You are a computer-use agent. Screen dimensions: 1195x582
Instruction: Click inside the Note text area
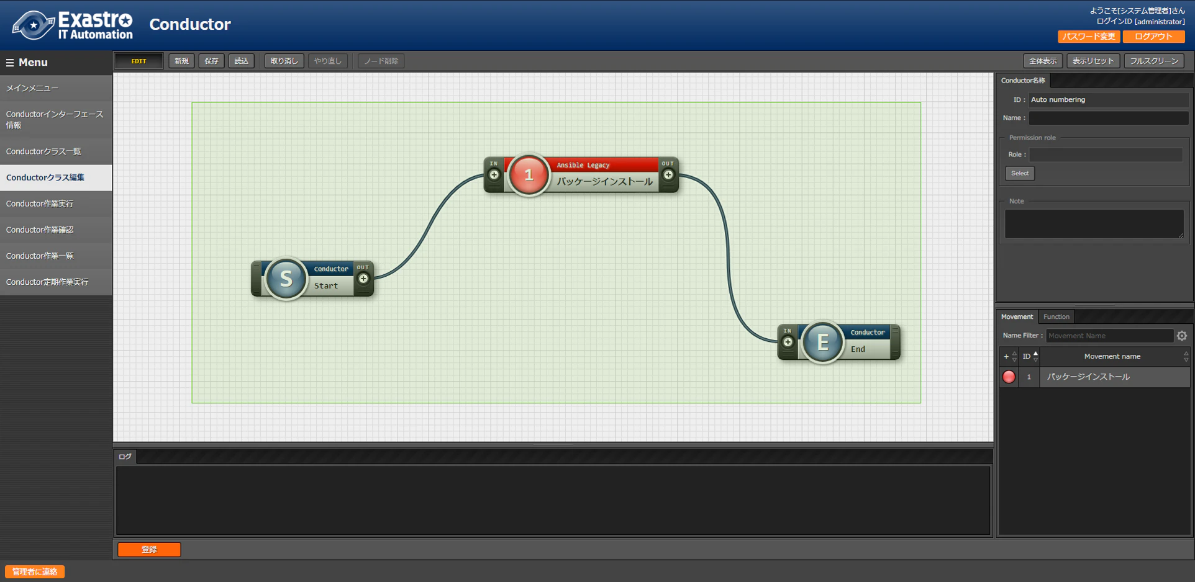click(x=1094, y=223)
